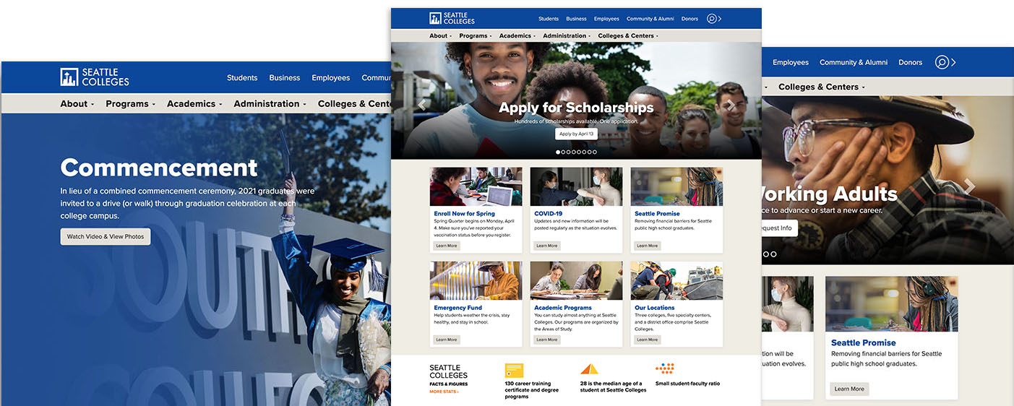Click the Enroll Now for Spring card photo
The width and height of the screenshot is (1014, 406).
(476, 187)
